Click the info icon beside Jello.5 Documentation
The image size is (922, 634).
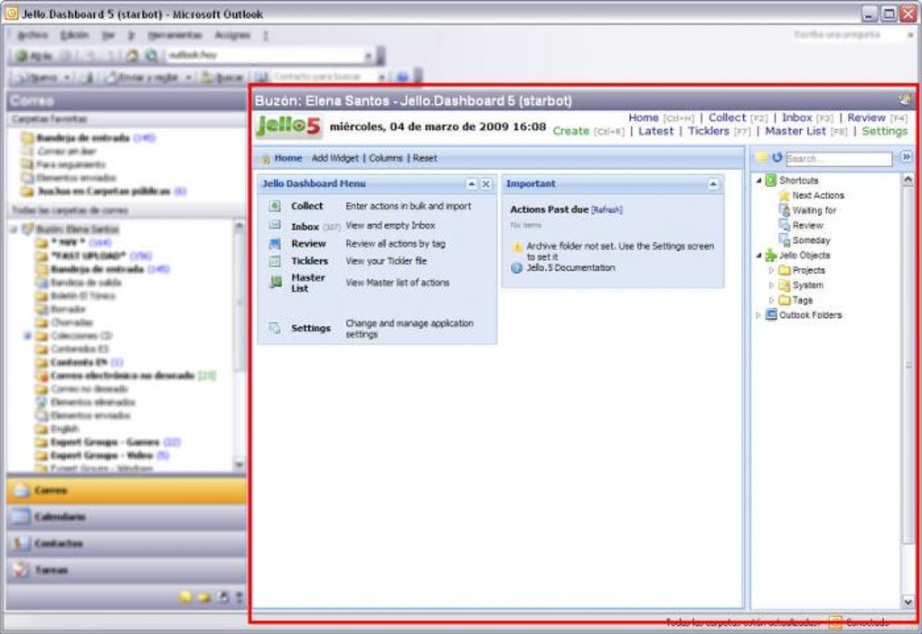coord(516,268)
